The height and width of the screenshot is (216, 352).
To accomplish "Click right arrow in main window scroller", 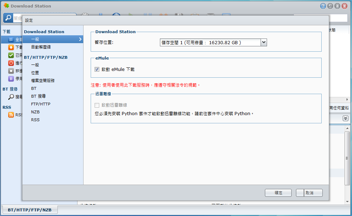I will pos(347,99).
